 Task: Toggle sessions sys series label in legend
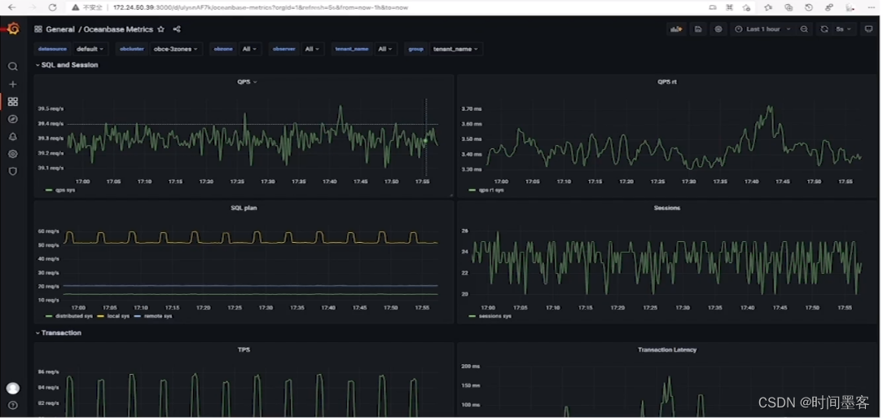point(495,316)
